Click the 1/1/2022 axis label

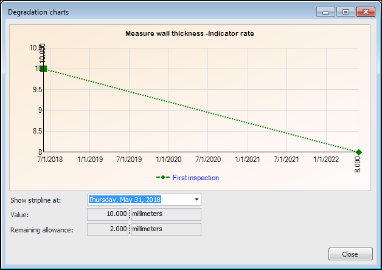[326, 160]
